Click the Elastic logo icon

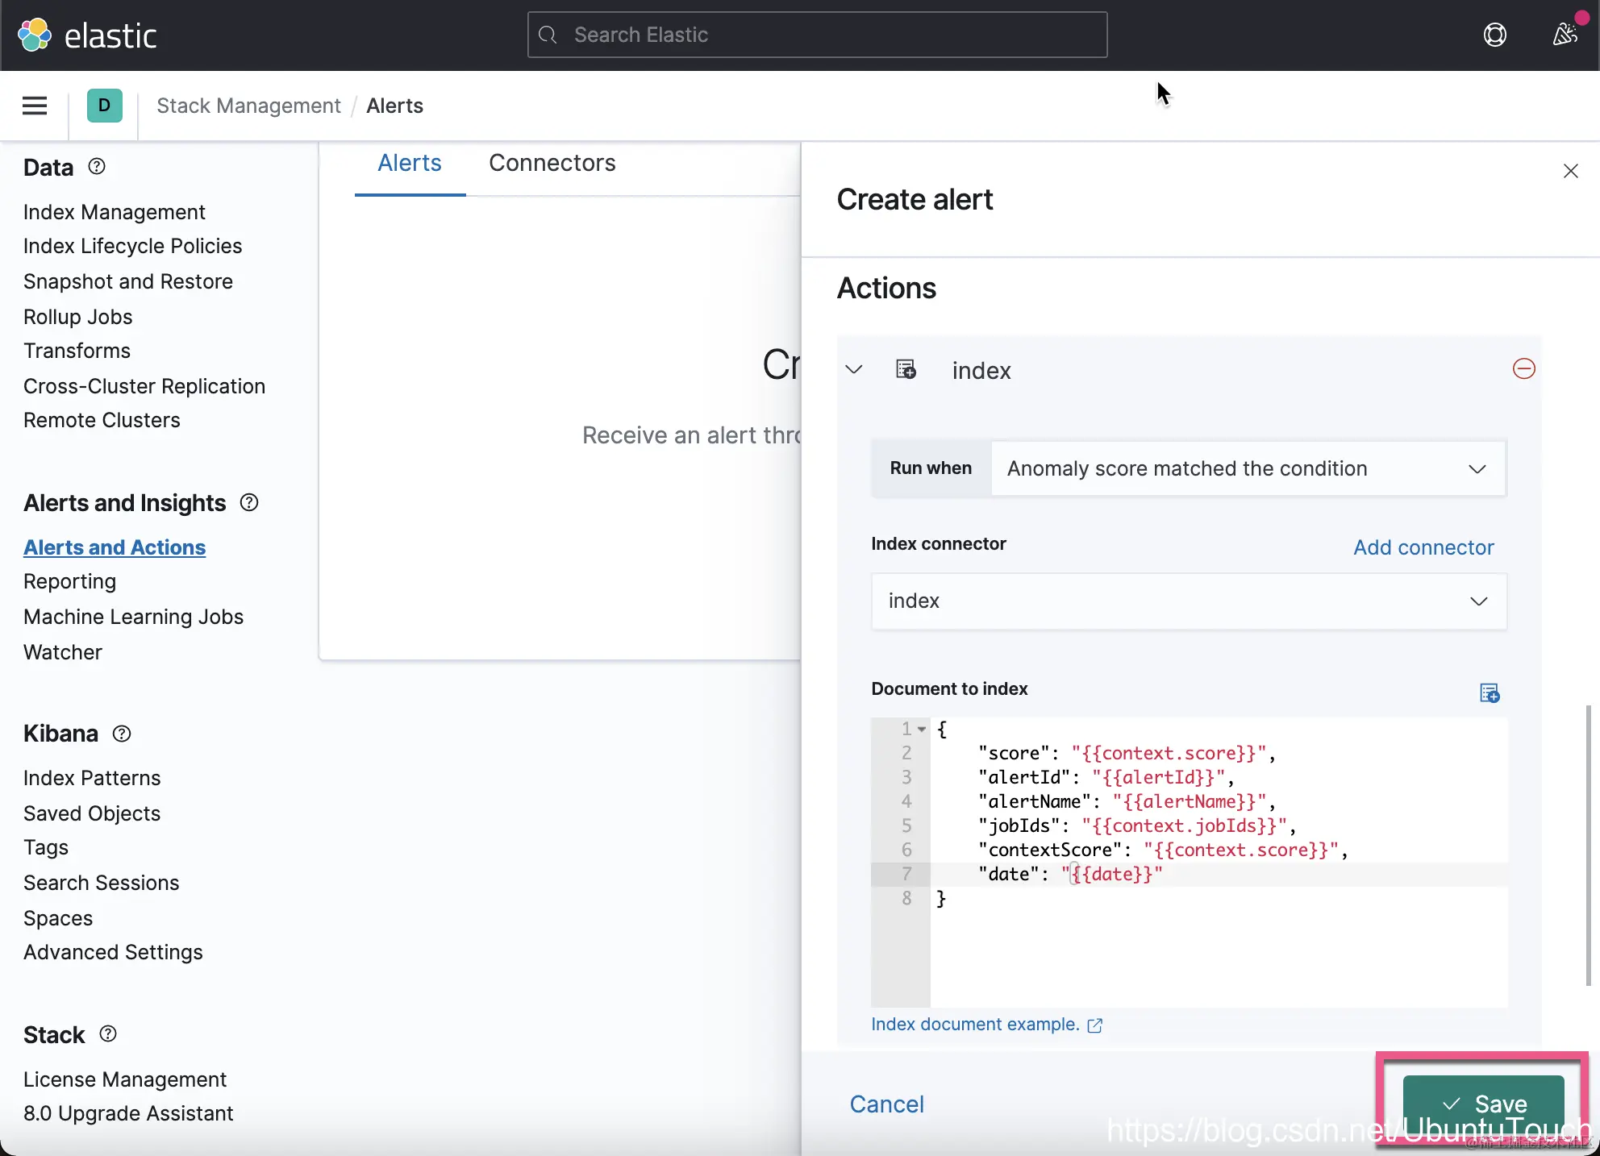35,35
